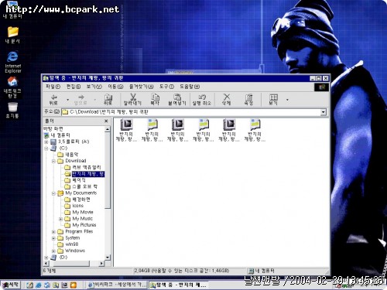The width and height of the screenshot is (387, 290).
Task: Click the 시작 Start button
Action: [11, 285]
